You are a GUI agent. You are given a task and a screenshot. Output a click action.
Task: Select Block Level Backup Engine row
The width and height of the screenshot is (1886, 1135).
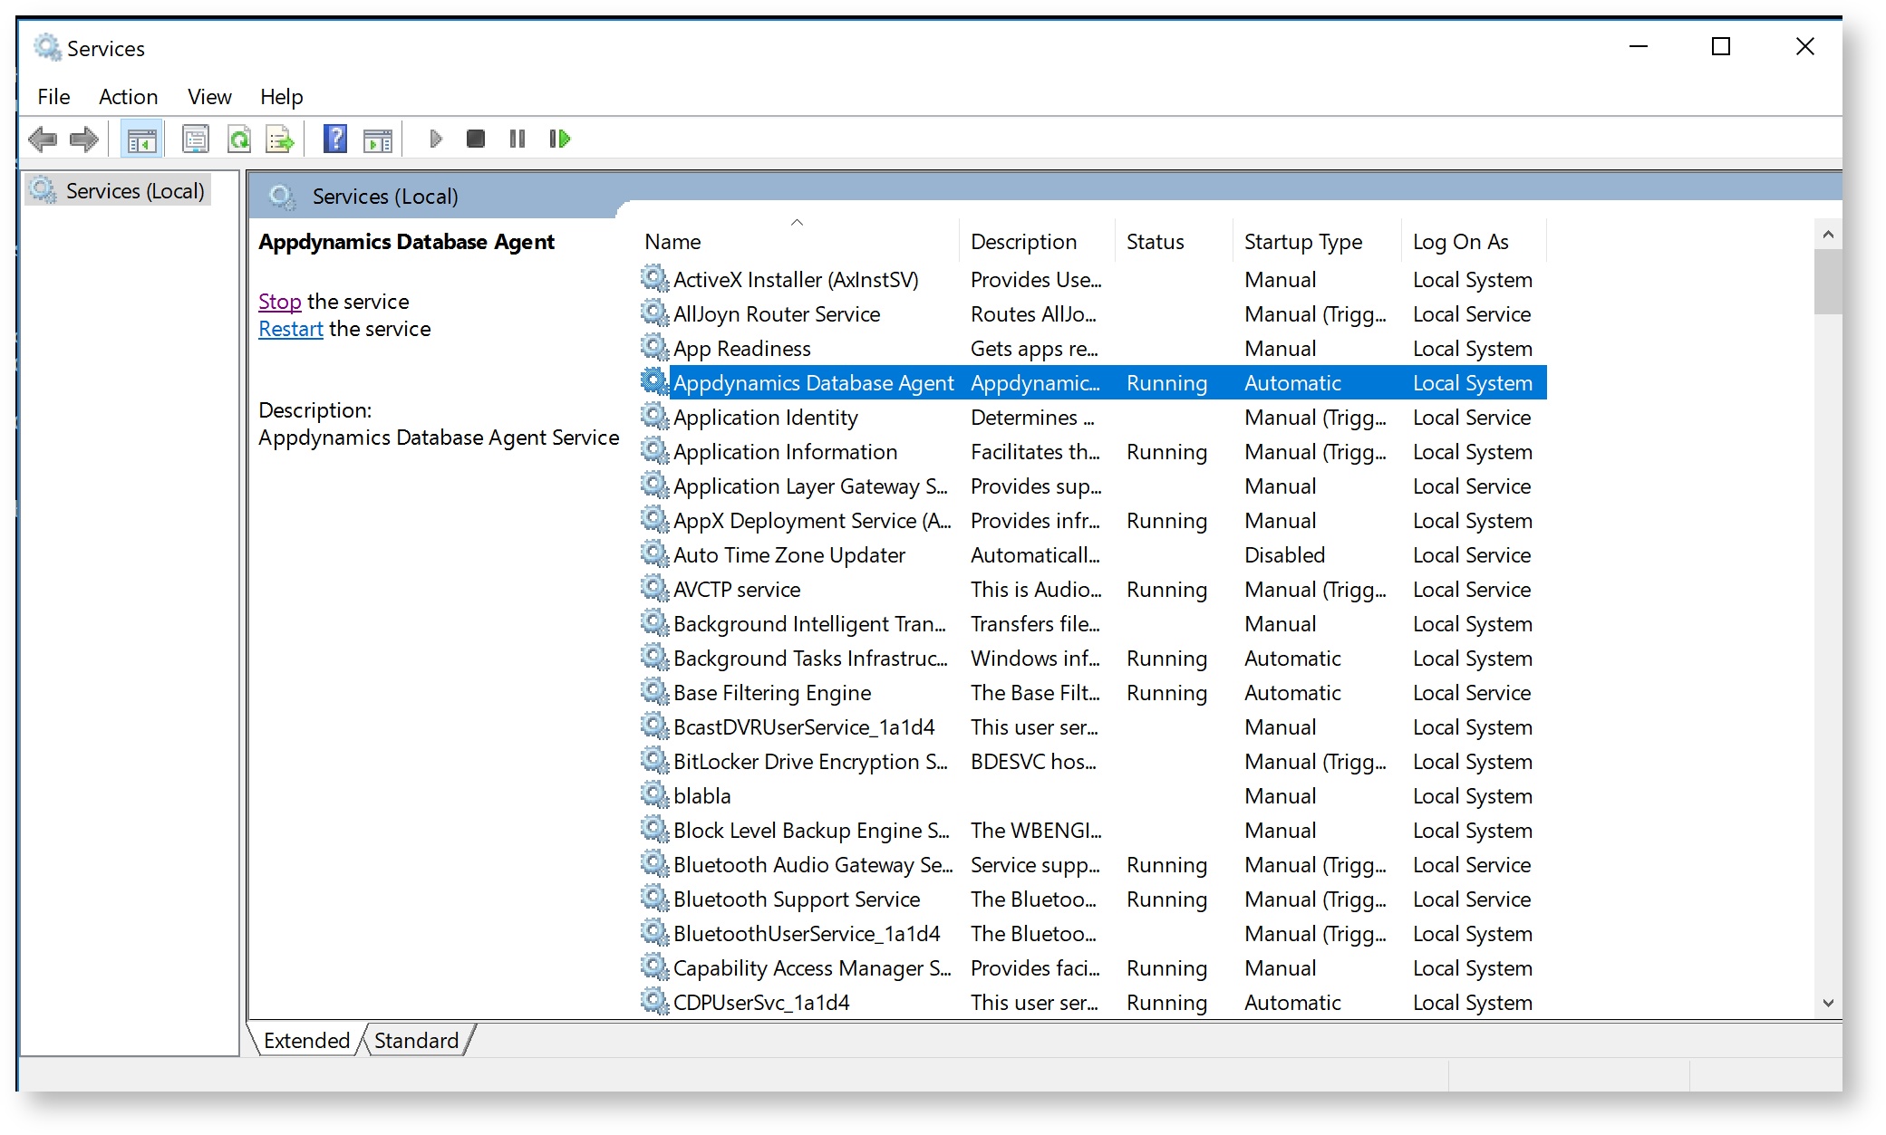(1092, 831)
